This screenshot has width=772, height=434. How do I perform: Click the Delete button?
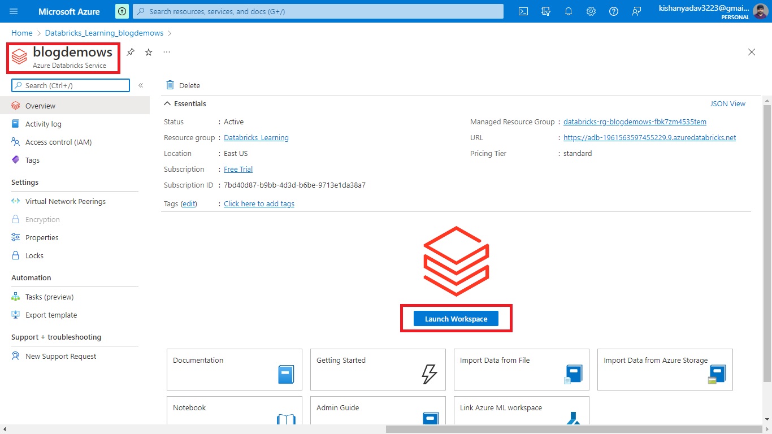(x=183, y=85)
